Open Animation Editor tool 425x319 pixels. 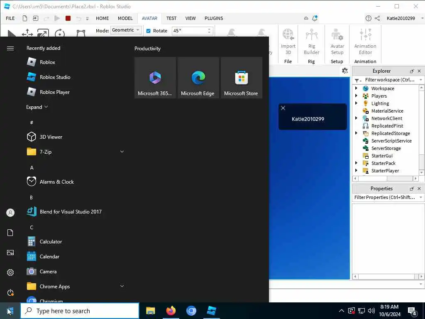click(x=365, y=42)
